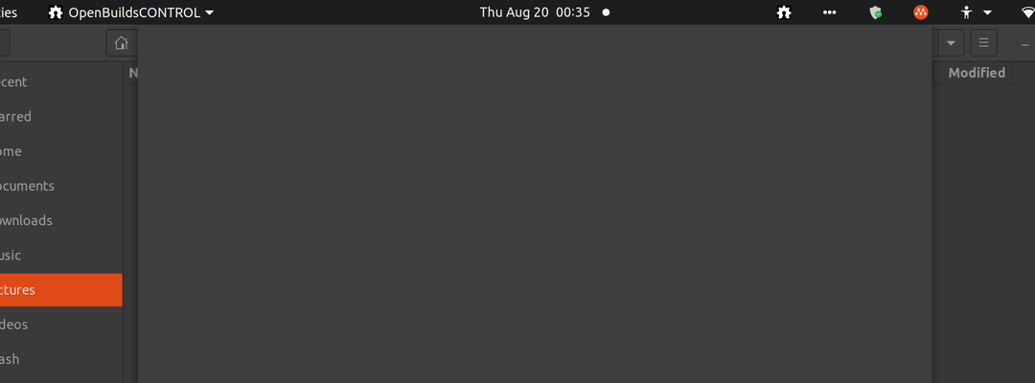
Task: Select the highlighted Pictures sidebar entry
Action: (60, 290)
